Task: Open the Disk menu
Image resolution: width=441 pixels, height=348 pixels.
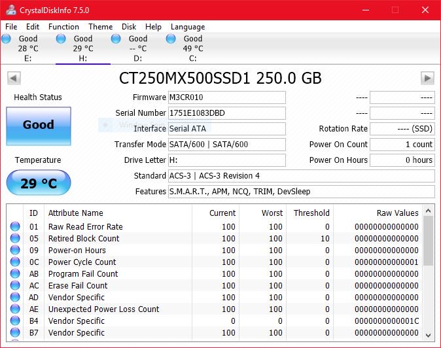Action: [x=129, y=27]
